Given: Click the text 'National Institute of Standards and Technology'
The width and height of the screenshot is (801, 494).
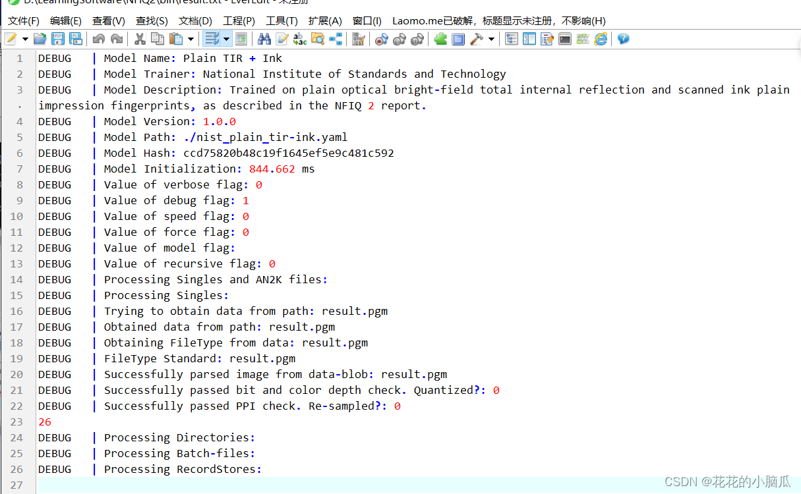Looking at the screenshot, I should (x=355, y=74).
